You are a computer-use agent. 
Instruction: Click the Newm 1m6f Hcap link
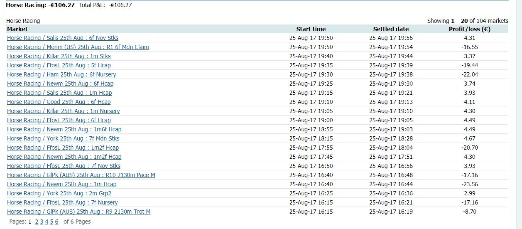coord(64,129)
